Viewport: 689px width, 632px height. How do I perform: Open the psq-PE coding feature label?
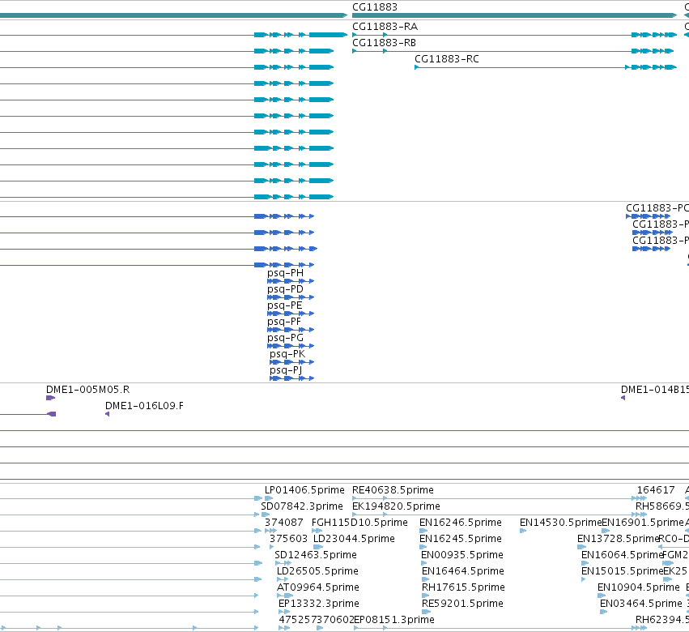(285, 305)
